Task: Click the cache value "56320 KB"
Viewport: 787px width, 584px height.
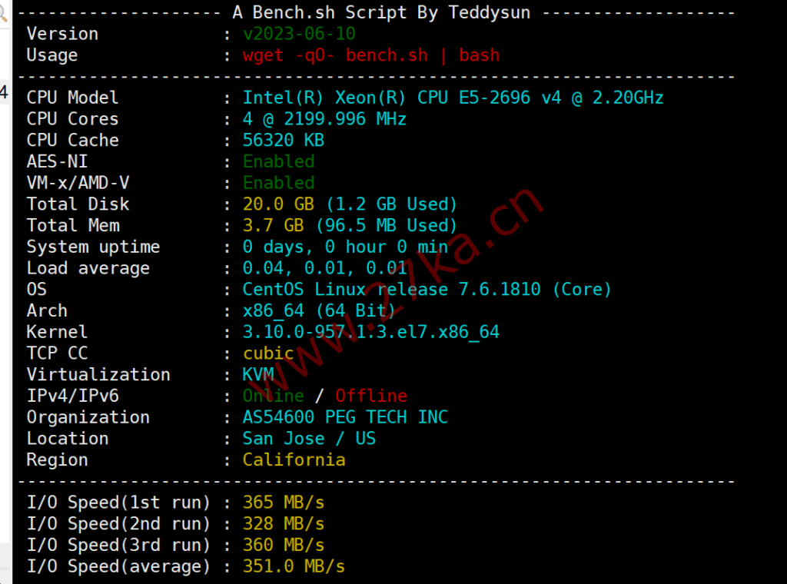Action: 284,140
